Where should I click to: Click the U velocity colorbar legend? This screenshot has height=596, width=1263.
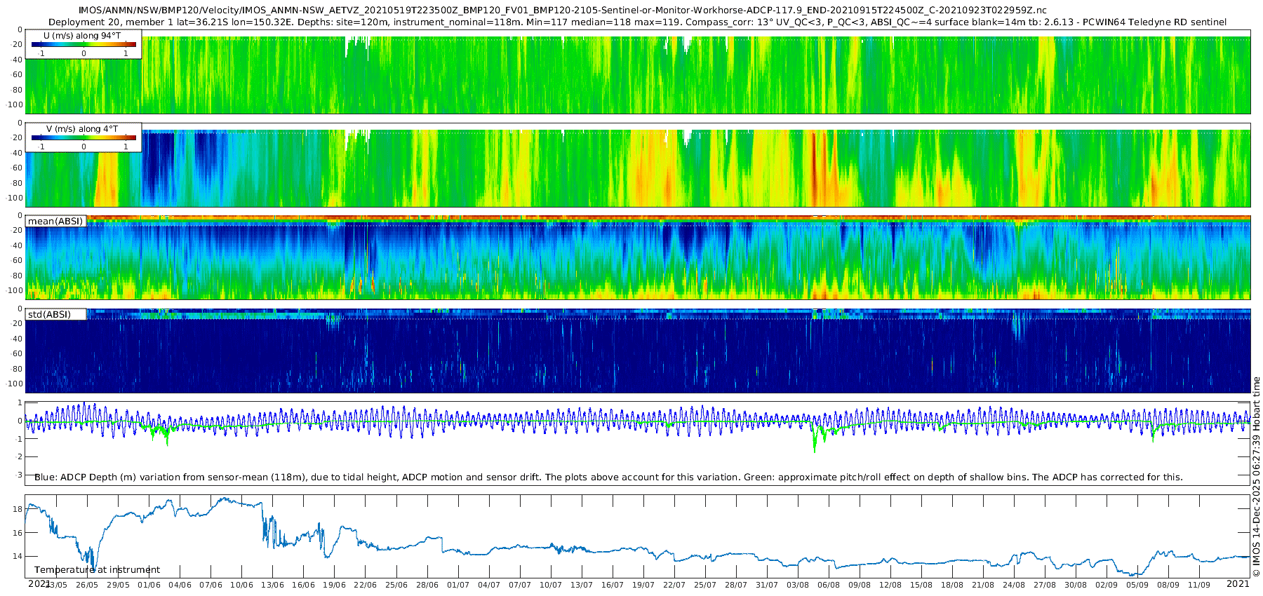pos(83,44)
